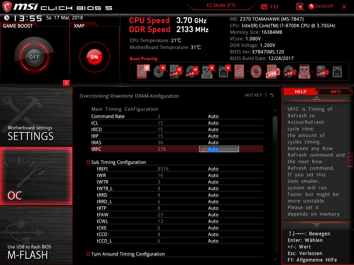This screenshot has height=265, width=354.
Task: Open the M-FLASH BIOS flashing menu
Action: coord(36,235)
